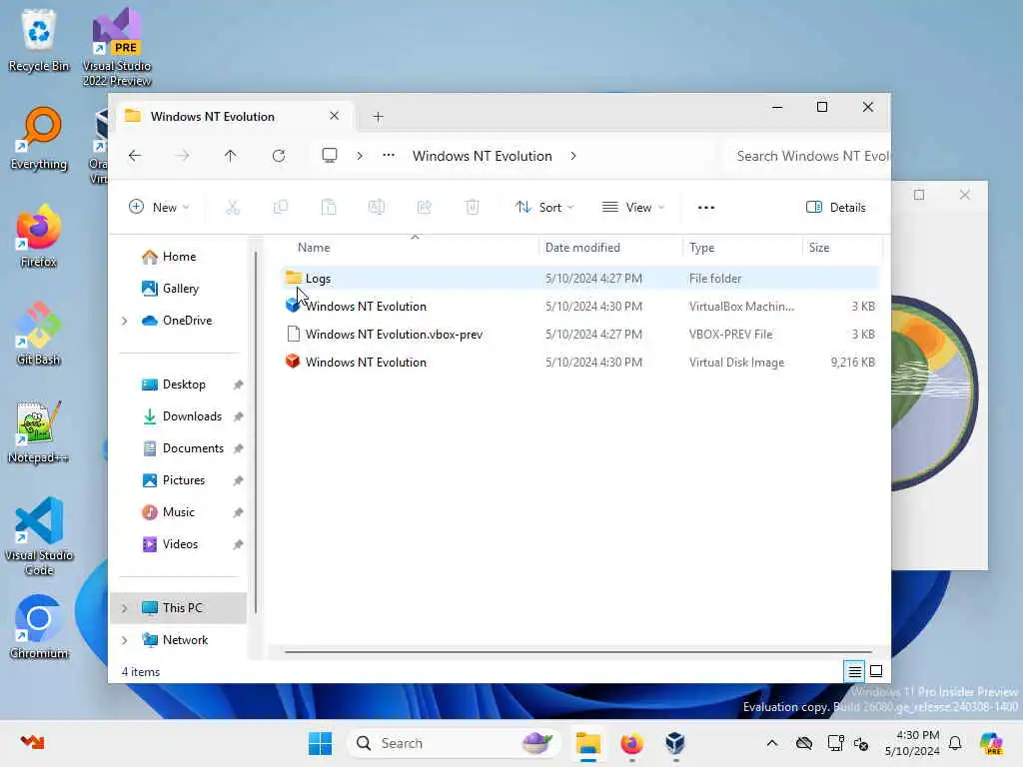Screen dimensions: 1023x767
Task: Click the Search Windows NT Evolution field
Action: (807, 156)
